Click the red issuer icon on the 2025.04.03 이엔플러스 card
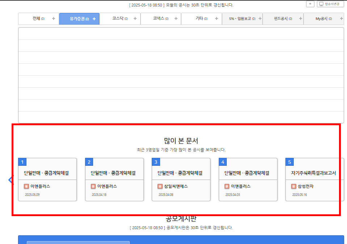Image resolution: width=347 pixels, height=244 pixels. click(x=226, y=186)
